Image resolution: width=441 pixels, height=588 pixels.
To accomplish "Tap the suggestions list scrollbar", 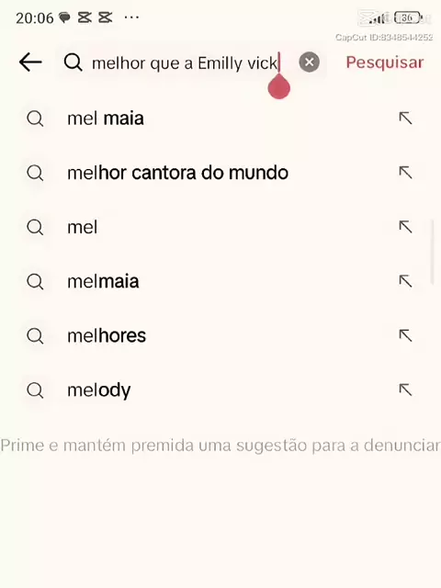I will point(433,252).
